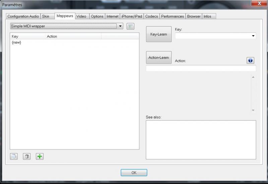Close the Paramètres window
This screenshot has height=184, width=268.
click(x=259, y=3)
